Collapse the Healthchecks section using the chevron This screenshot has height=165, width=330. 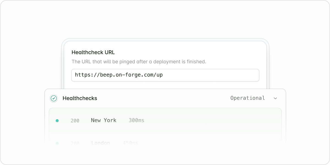pos(275,98)
